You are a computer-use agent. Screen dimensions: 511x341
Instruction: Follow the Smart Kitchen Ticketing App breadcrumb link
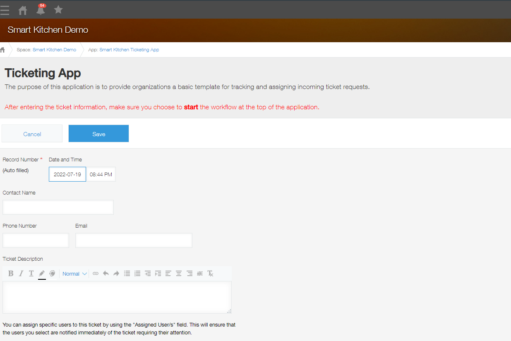tap(129, 50)
